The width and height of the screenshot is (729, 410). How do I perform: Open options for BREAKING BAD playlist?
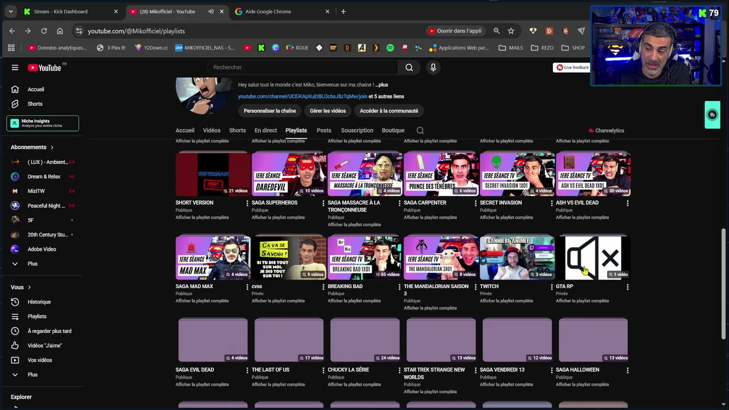pyautogui.click(x=399, y=287)
